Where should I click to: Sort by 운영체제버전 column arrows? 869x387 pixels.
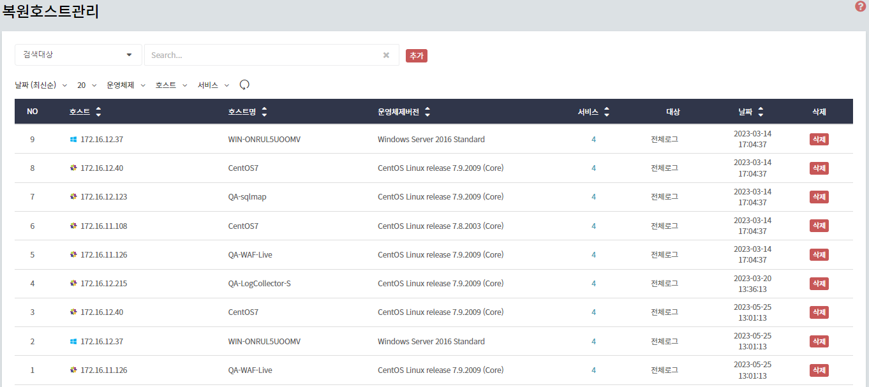pyautogui.click(x=427, y=112)
